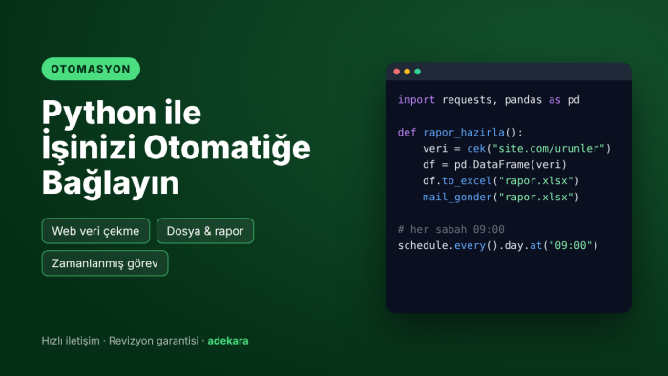Click the adekara username link
Image resolution: width=668 pixels, height=376 pixels.
[x=228, y=341]
